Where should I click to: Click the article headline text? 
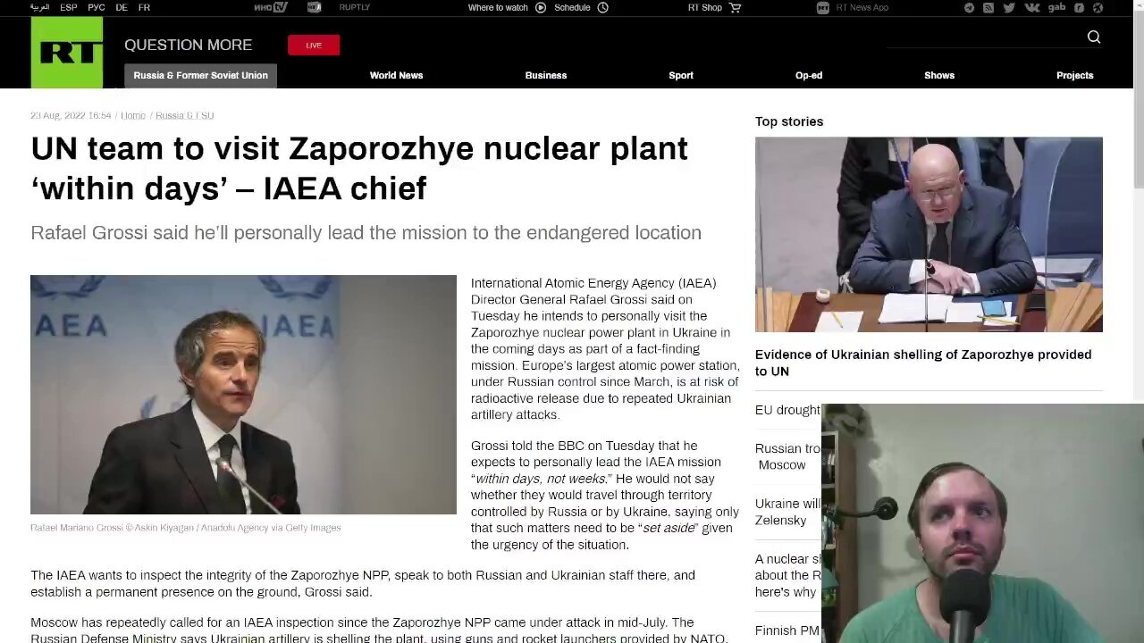tap(359, 168)
